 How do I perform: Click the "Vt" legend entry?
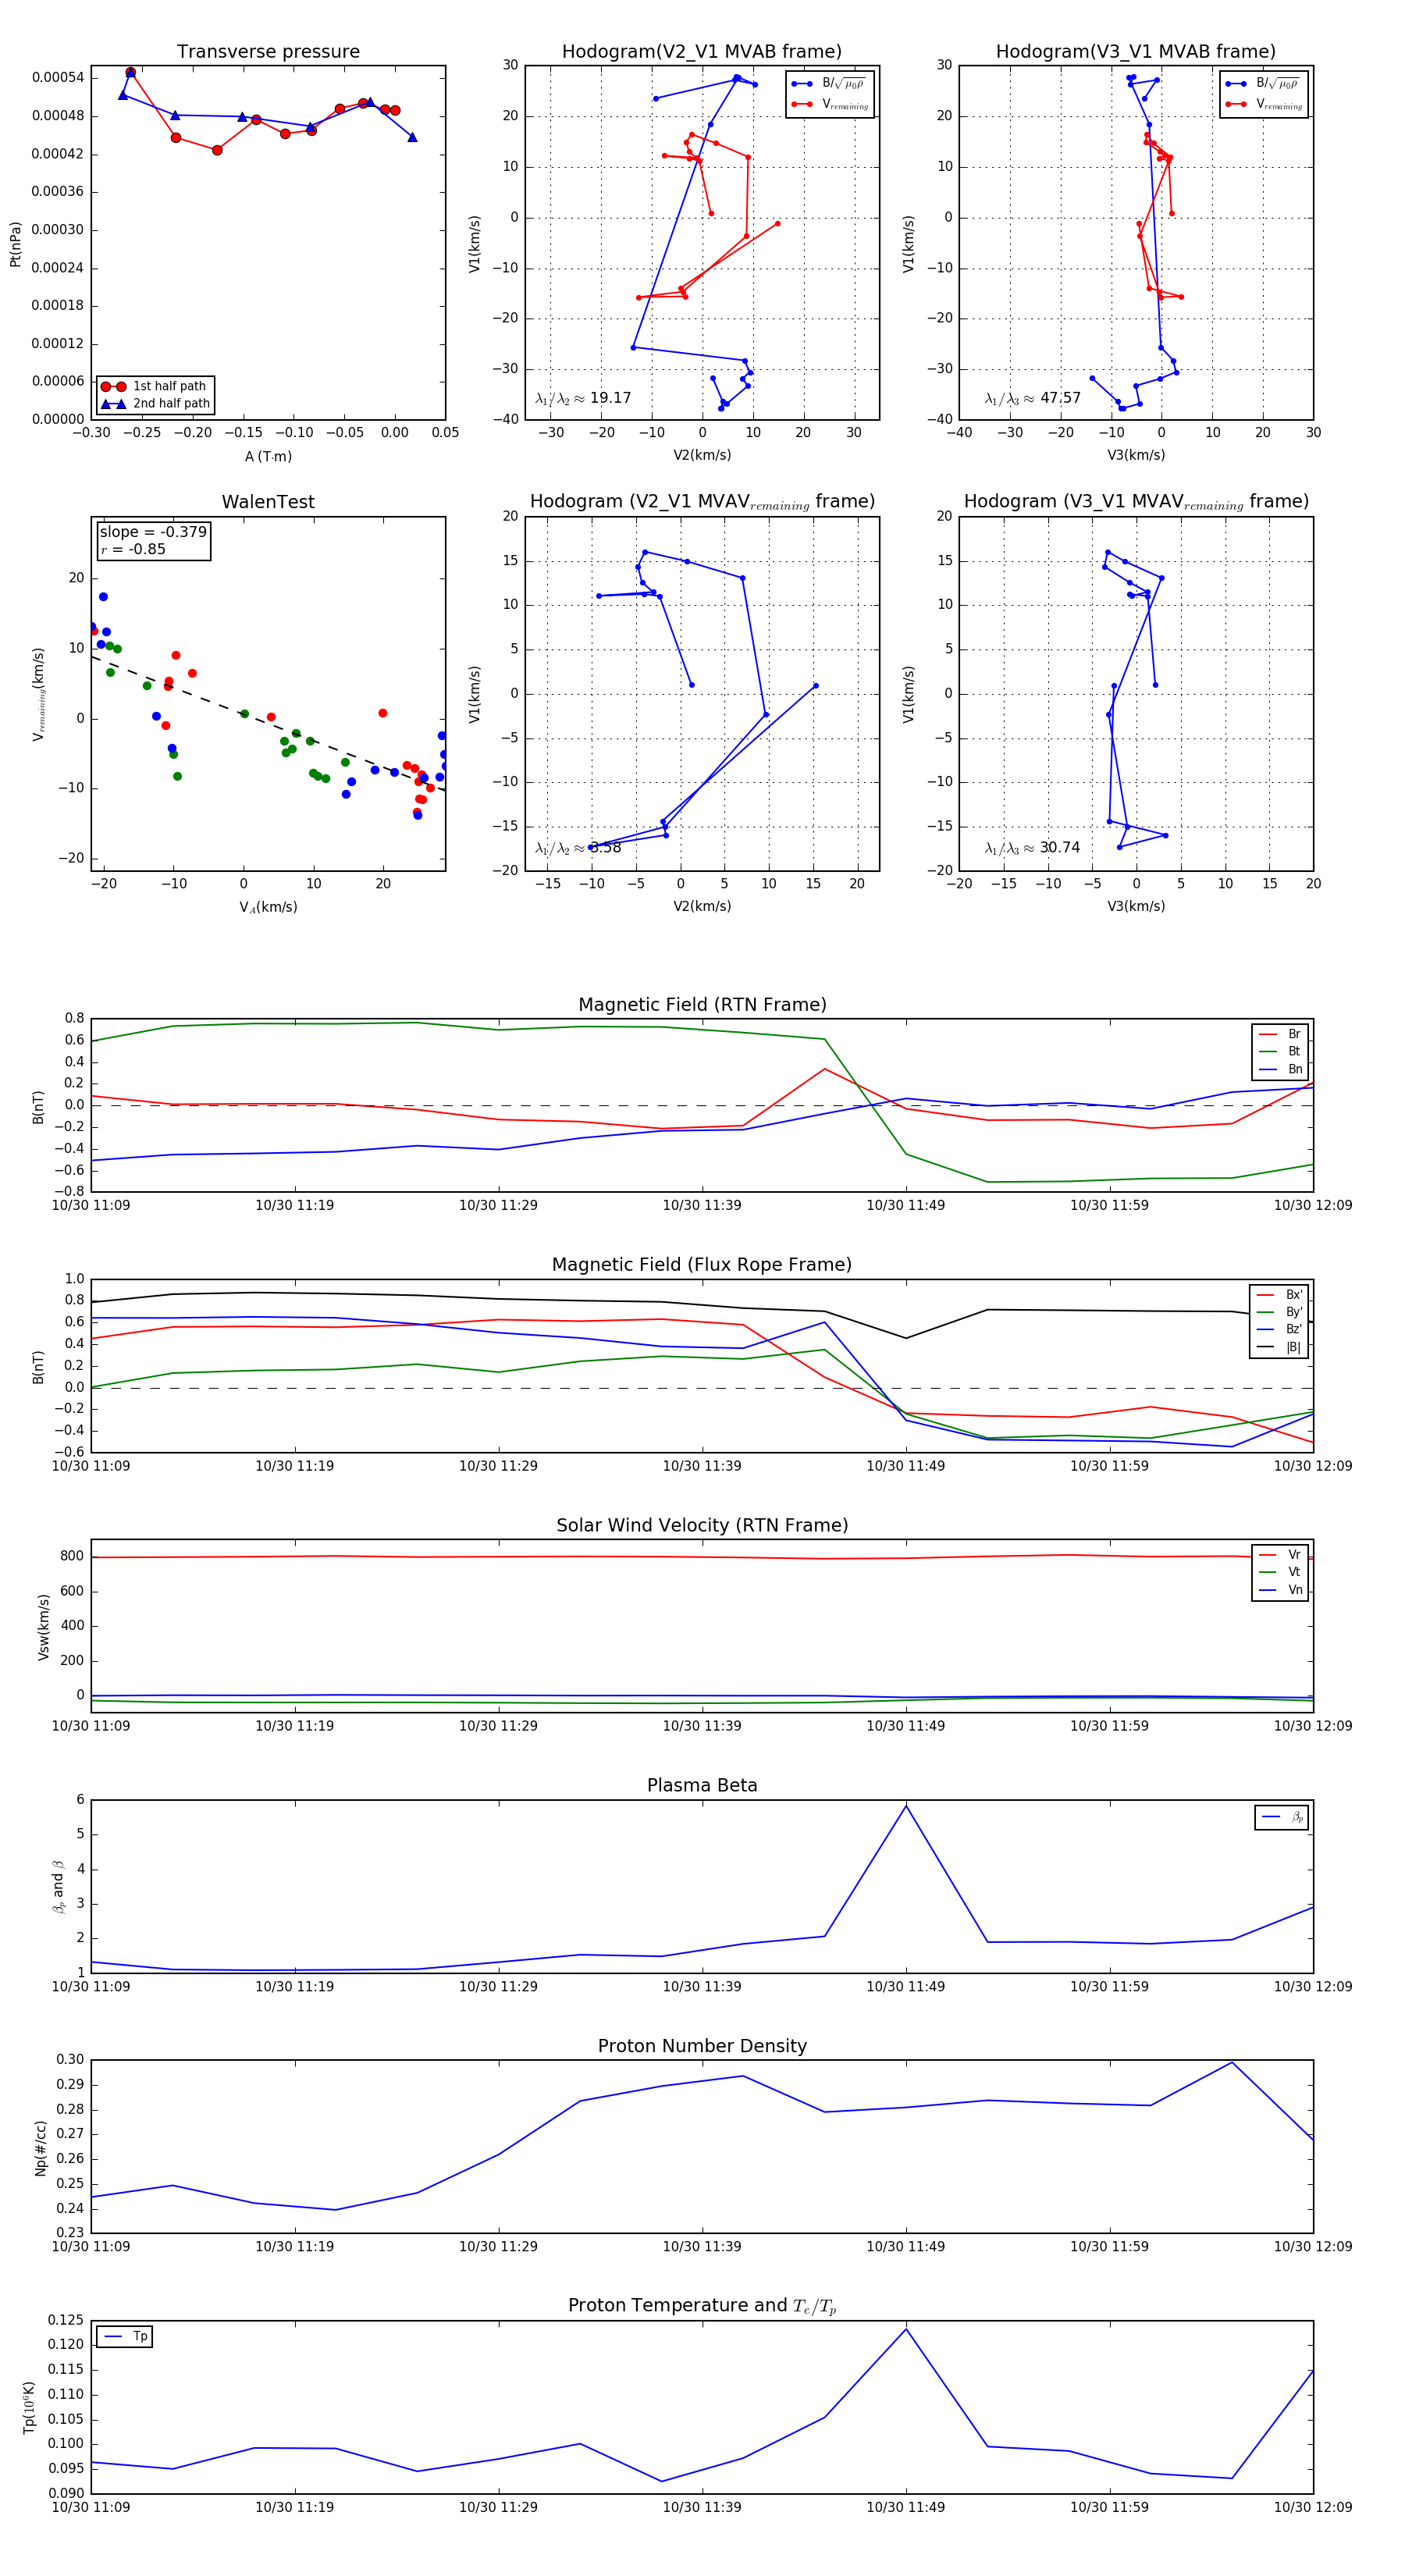click(1280, 1572)
